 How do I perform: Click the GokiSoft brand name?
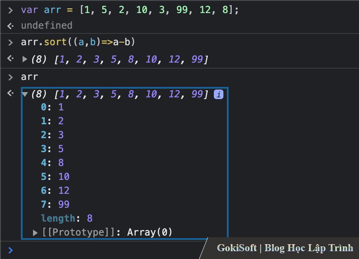tap(237, 248)
